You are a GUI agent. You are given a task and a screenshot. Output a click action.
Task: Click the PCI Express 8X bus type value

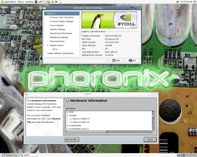click(x=112, y=39)
